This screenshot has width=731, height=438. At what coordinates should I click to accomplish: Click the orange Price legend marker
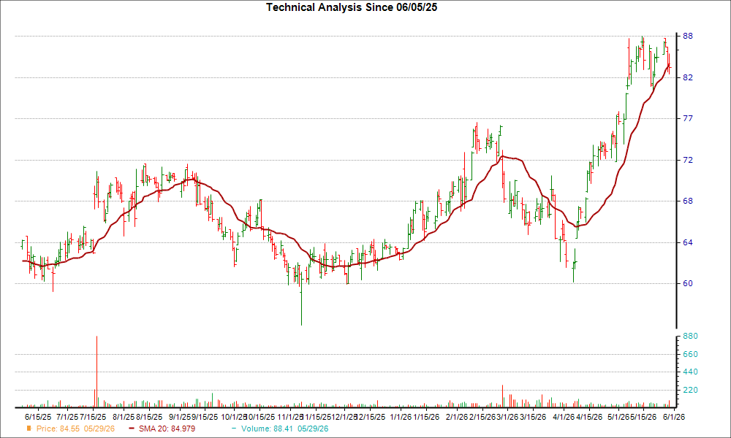(29, 429)
